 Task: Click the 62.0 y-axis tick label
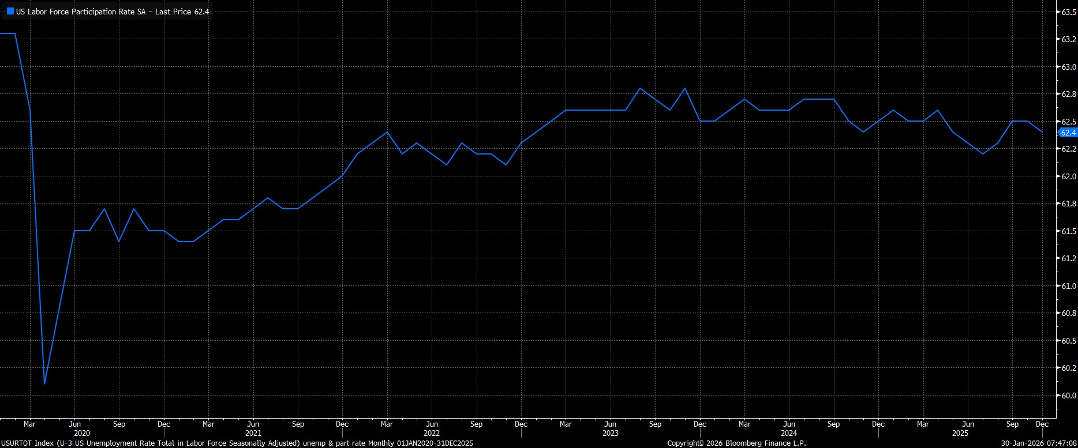click(1068, 176)
